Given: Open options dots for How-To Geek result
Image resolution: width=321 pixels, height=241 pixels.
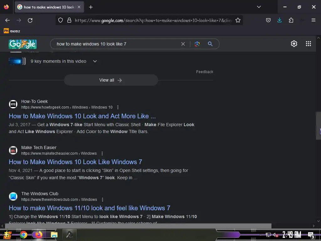Looking at the screenshot, I should [x=118, y=107].
